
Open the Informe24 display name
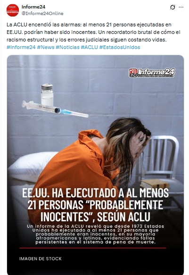click(x=33, y=7)
